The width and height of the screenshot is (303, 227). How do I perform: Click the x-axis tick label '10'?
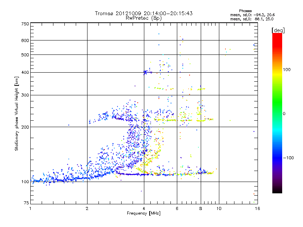(219, 208)
